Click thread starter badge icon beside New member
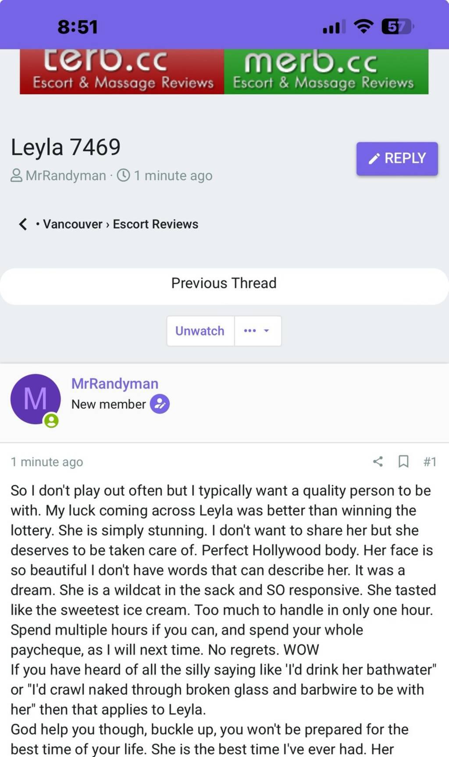The height and width of the screenshot is (757, 449). pos(160,404)
